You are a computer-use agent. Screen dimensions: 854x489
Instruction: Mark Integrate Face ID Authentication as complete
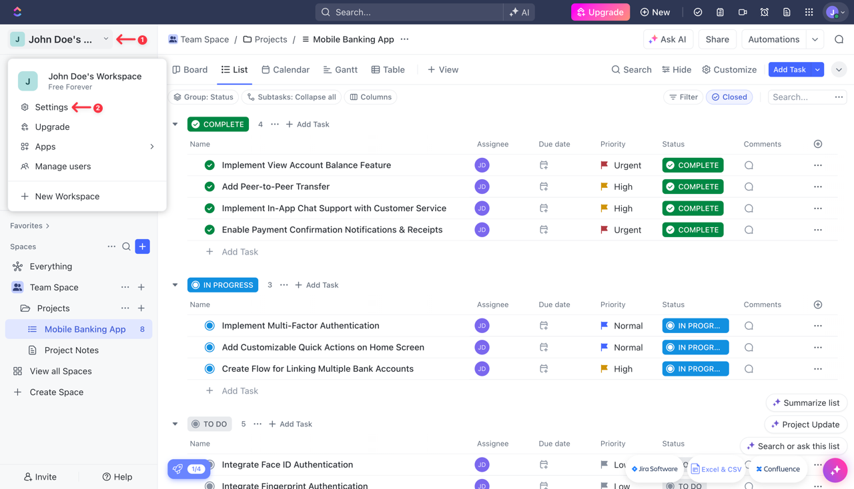point(209,464)
